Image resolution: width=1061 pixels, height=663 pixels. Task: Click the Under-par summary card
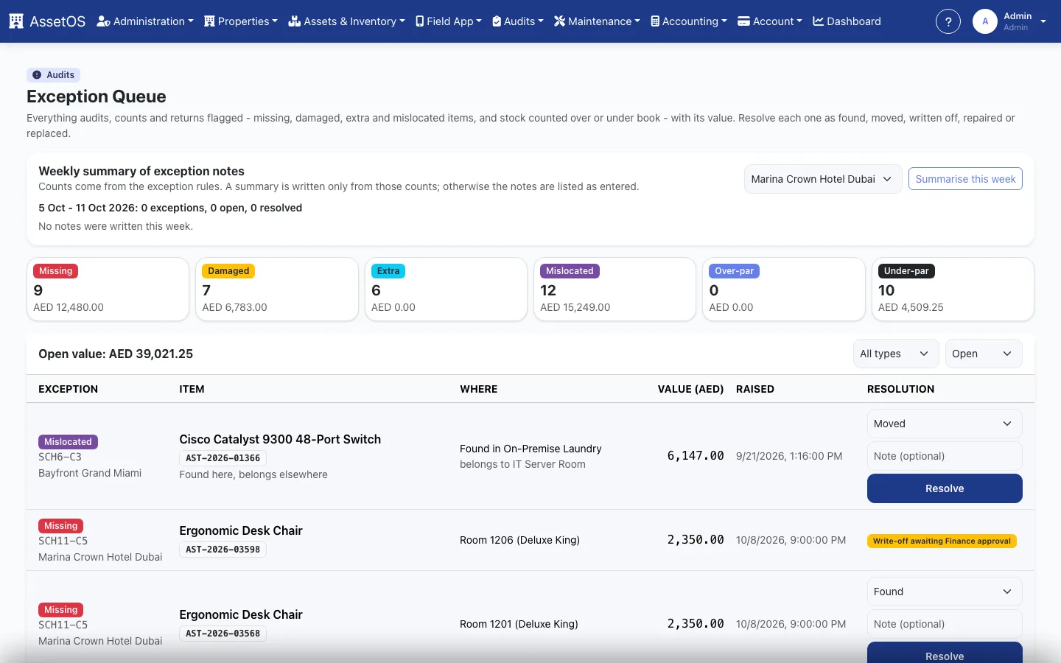pos(953,289)
